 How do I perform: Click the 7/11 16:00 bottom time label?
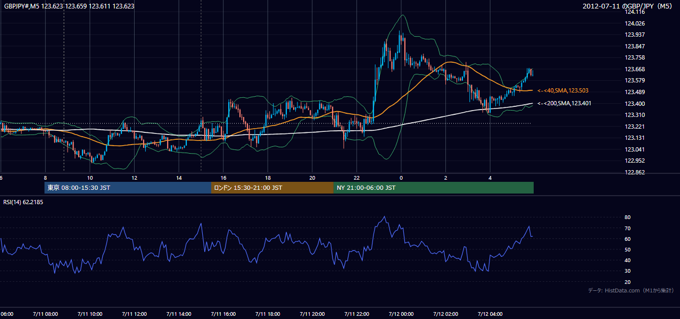[x=223, y=314]
